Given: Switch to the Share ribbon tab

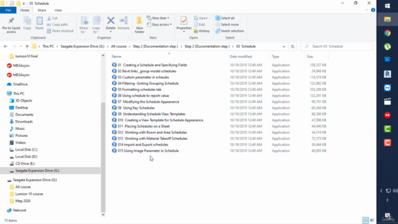Looking at the screenshot, I should coord(42,10).
